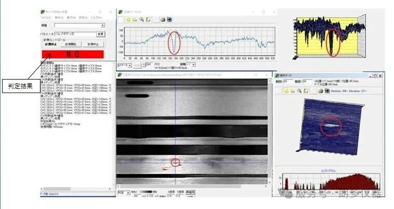Click the blank first button in the profile graph toolbar
This screenshot has height=209, width=394.
click(x=121, y=19)
